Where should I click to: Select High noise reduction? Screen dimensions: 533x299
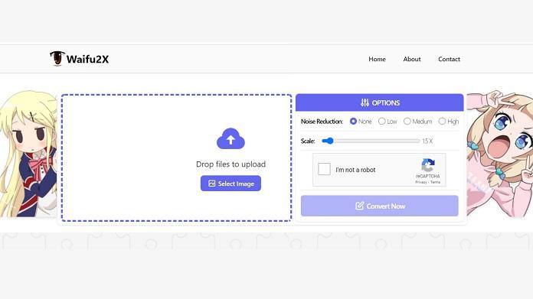[442, 121]
